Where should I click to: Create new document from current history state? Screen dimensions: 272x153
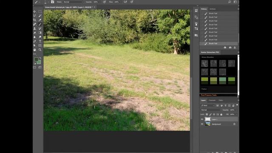click(225, 48)
